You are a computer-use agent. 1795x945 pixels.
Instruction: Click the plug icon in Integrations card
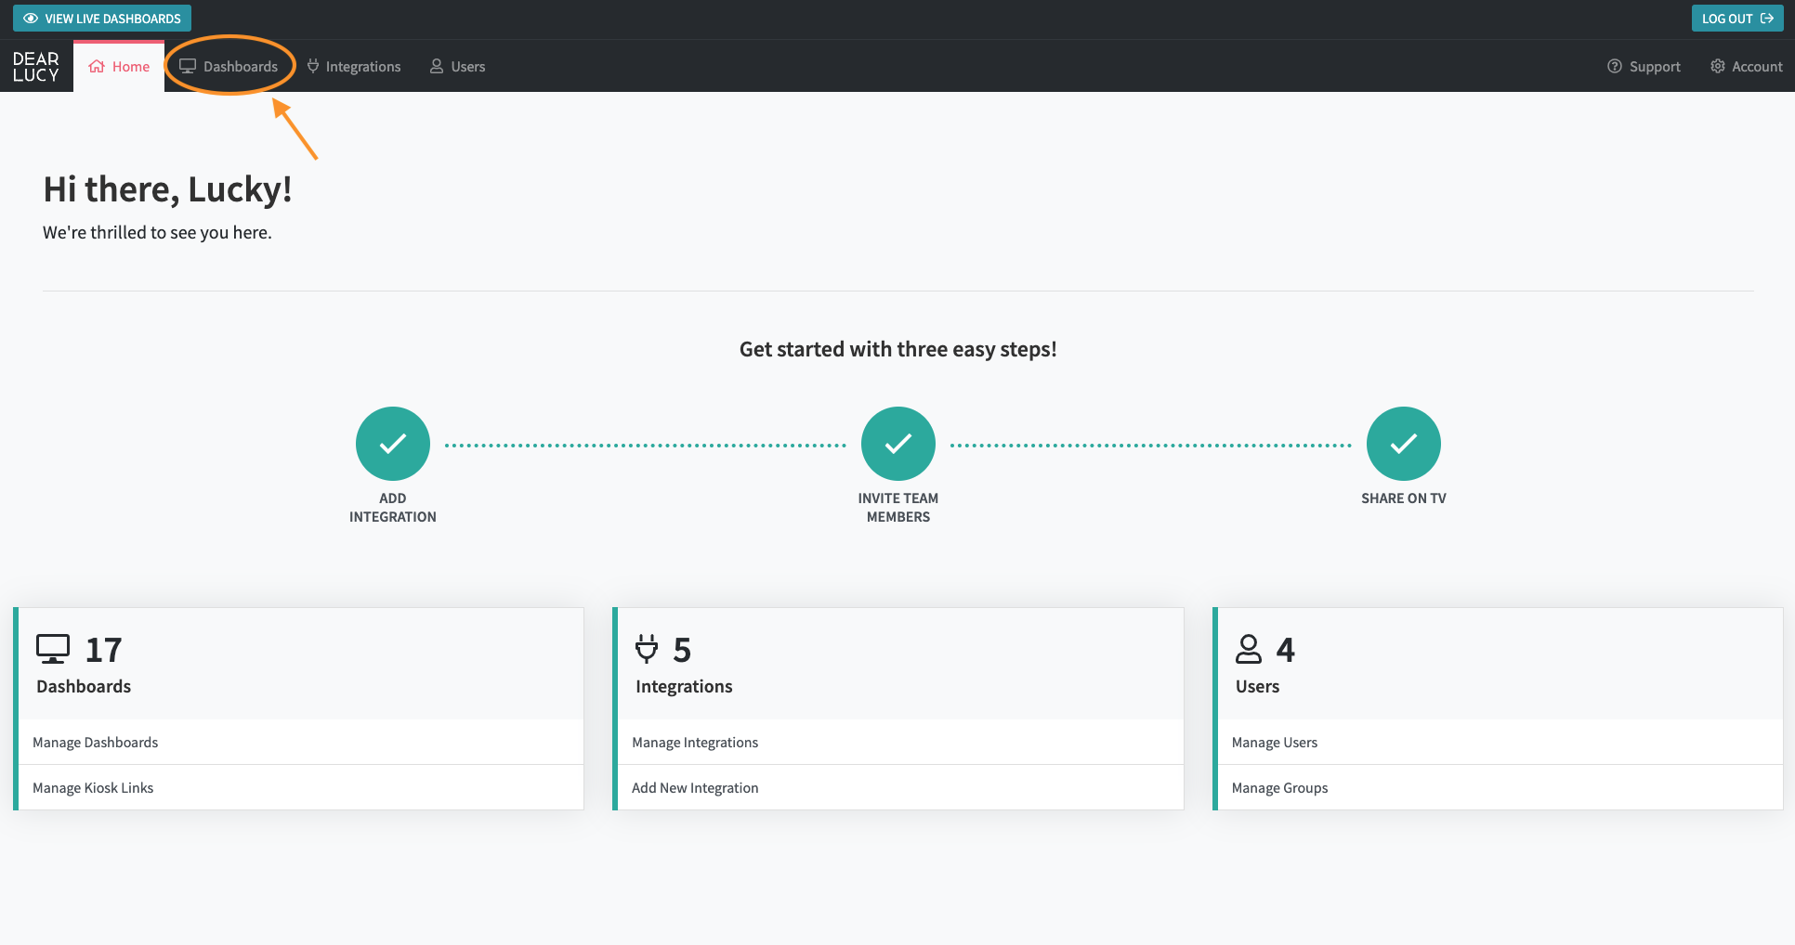(x=647, y=649)
